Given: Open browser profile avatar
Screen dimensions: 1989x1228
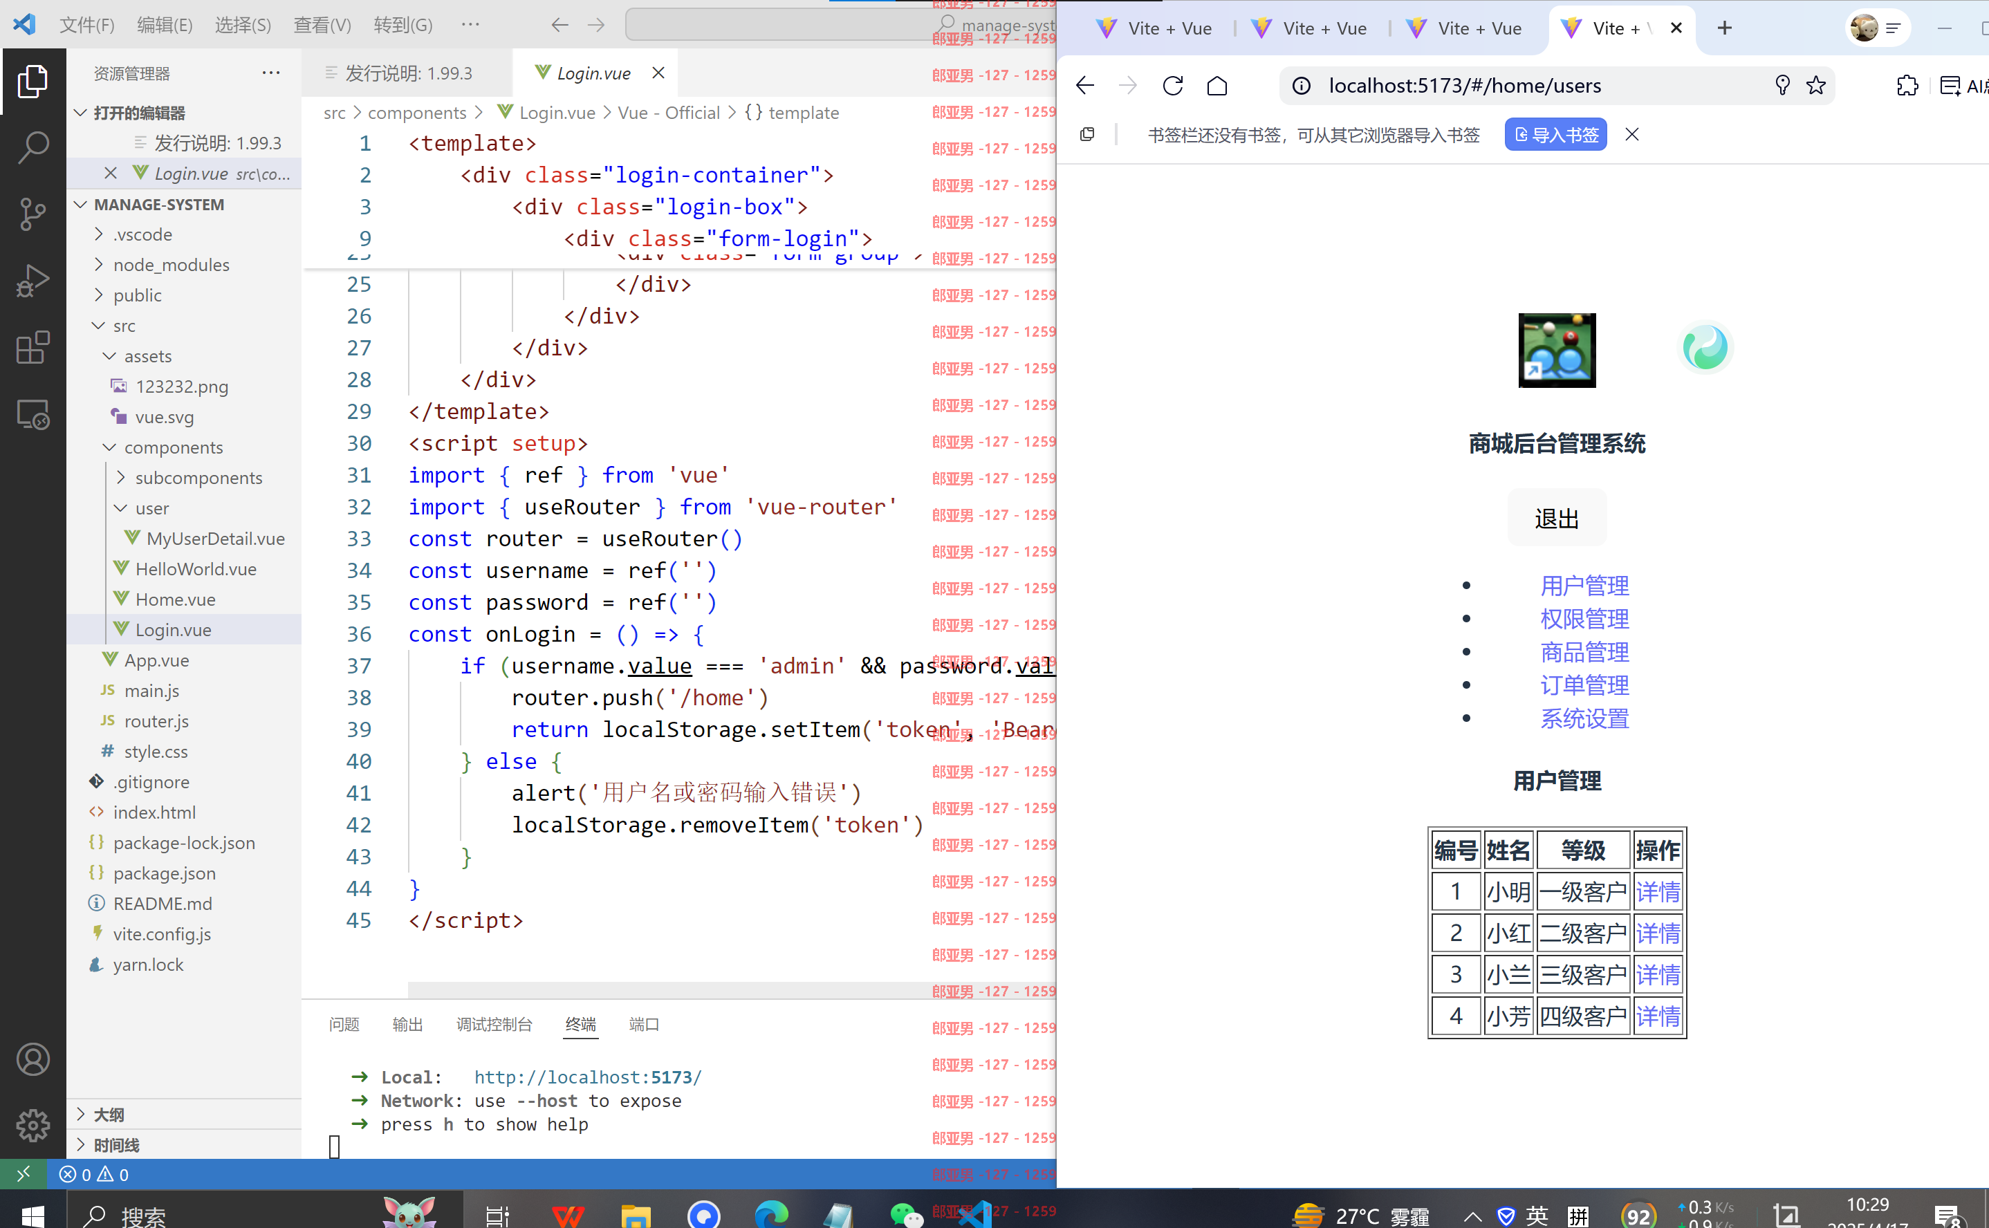Looking at the screenshot, I should [x=1864, y=28].
